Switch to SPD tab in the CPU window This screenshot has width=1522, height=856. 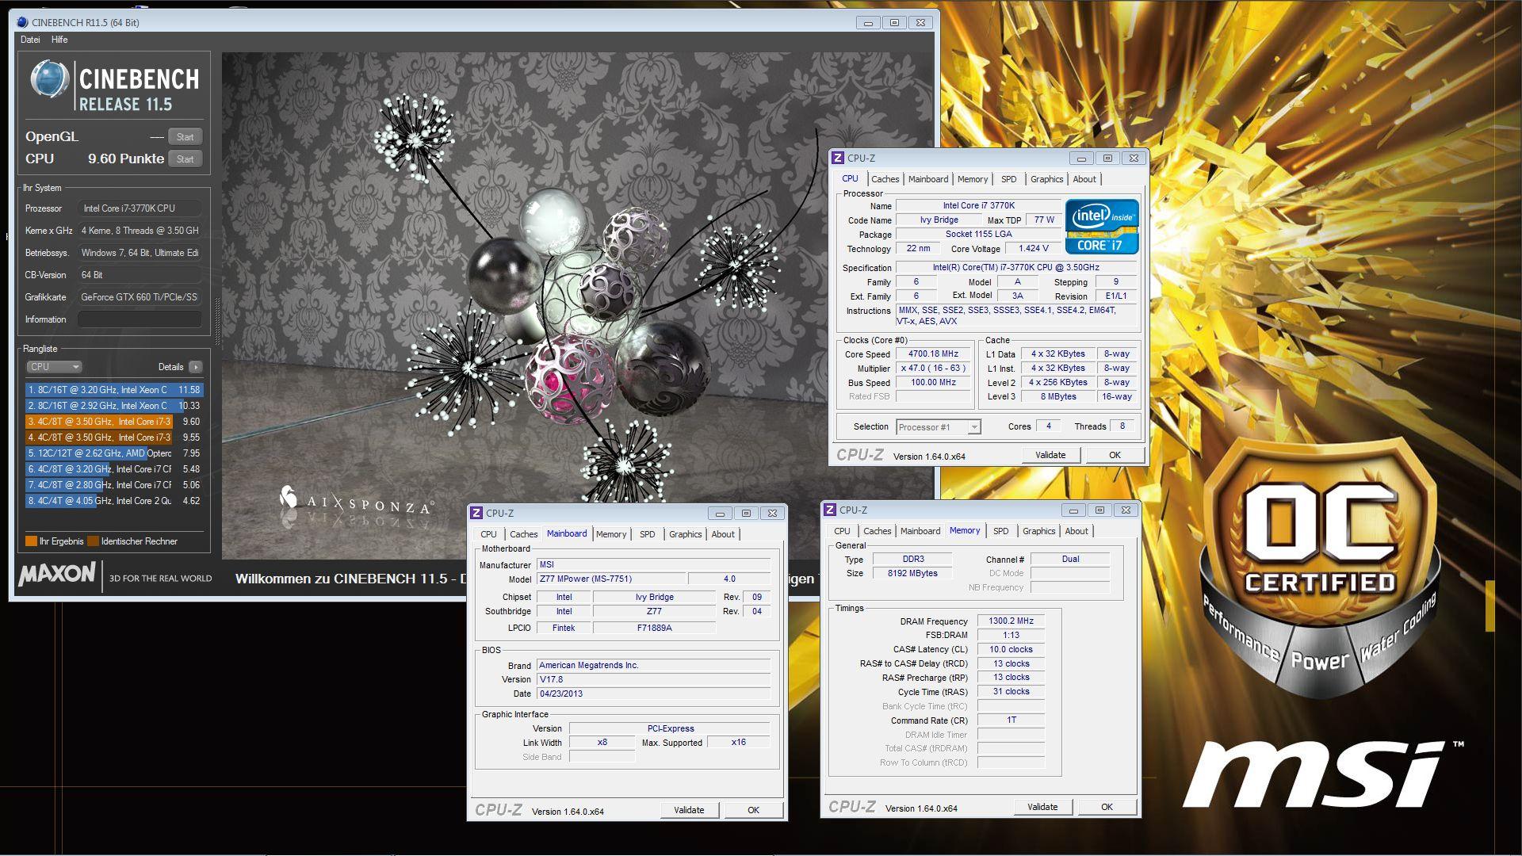click(1008, 179)
